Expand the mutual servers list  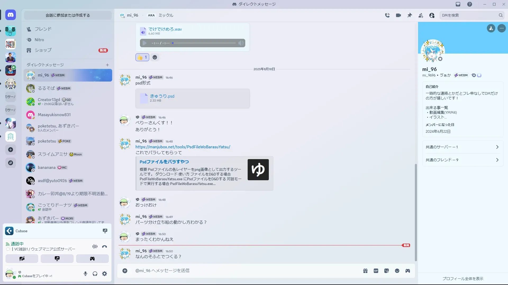pyautogui.click(x=462, y=147)
